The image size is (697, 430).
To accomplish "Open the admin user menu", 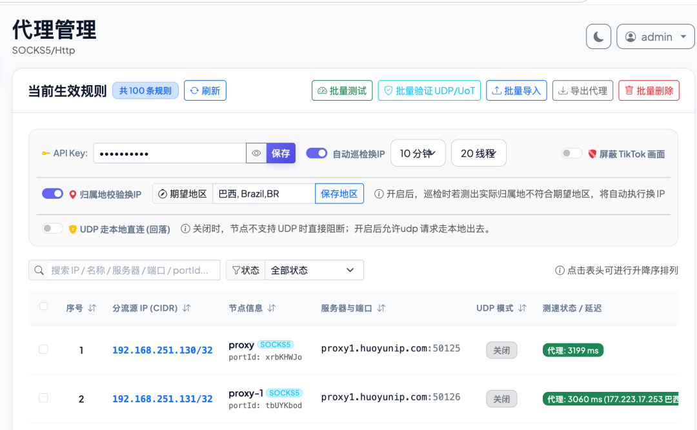I will click(x=655, y=36).
